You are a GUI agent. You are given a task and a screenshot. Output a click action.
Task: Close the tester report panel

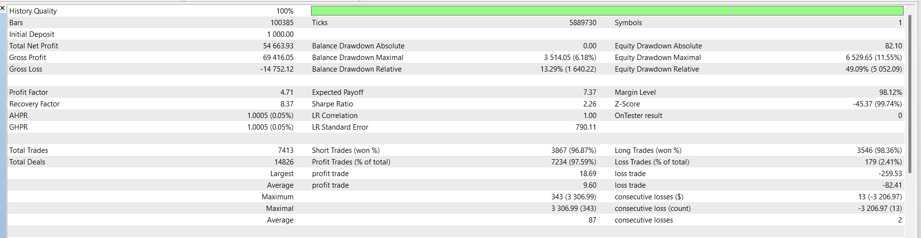click(x=2, y=8)
